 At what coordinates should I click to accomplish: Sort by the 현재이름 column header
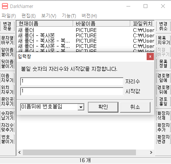coord(45,24)
